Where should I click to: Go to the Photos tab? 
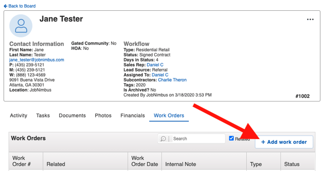[x=103, y=116]
